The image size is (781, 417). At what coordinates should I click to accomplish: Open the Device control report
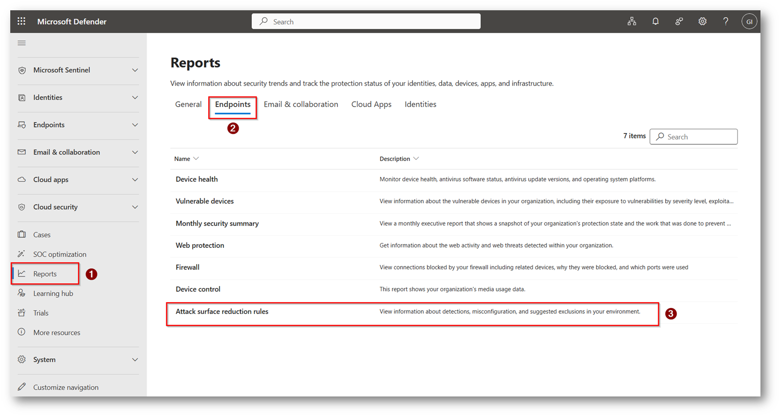(198, 289)
